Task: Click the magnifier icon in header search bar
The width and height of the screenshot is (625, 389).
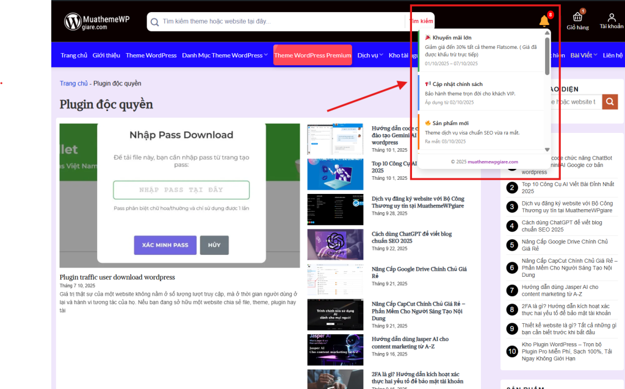Action: coord(154,21)
